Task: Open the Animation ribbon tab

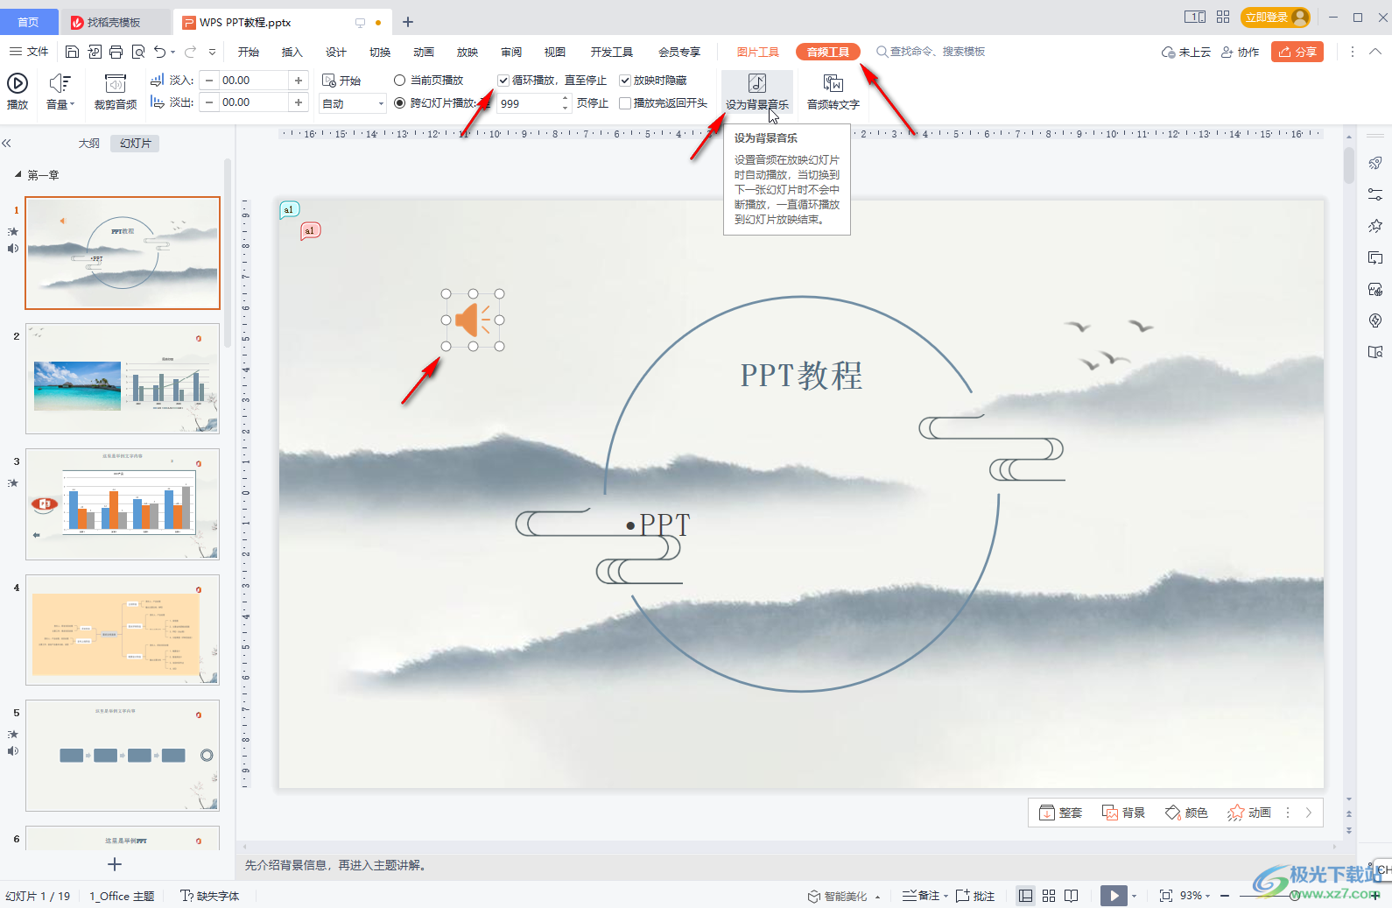Action: [x=423, y=53]
